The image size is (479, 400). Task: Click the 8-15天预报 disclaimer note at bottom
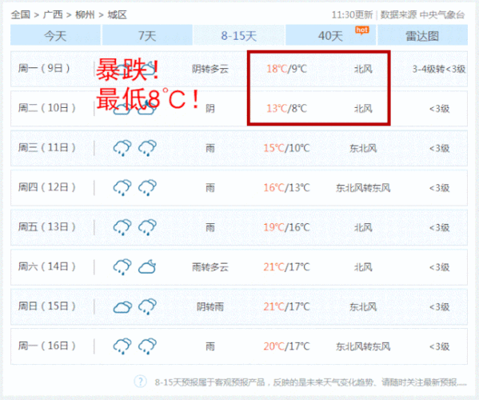click(311, 382)
